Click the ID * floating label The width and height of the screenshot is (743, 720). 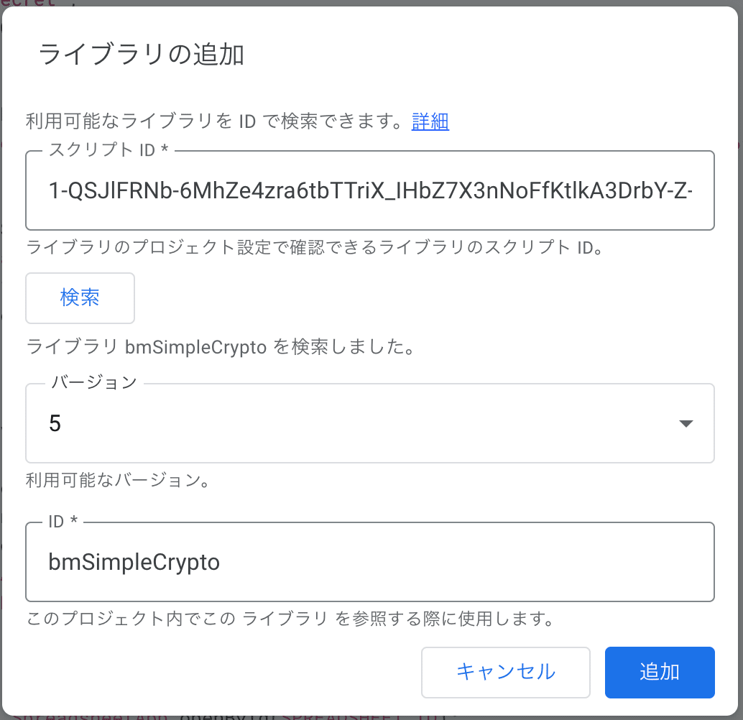coord(63,522)
